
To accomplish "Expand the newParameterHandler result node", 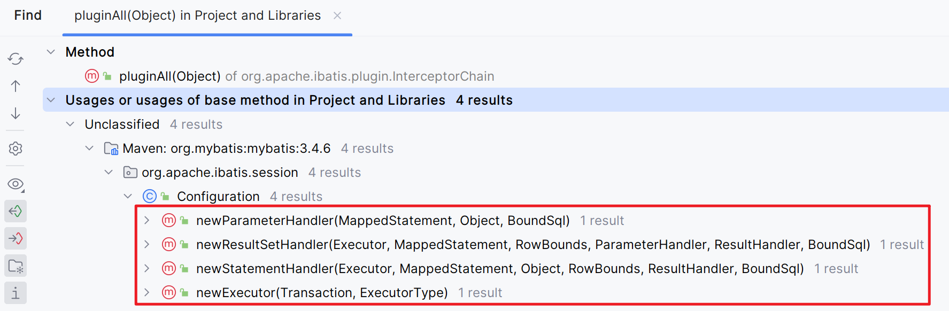I will pos(147,221).
